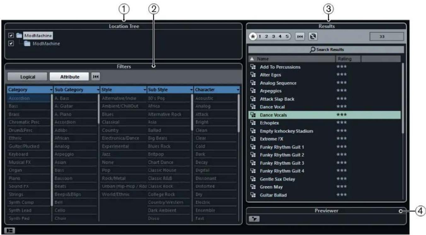Choose Electronica/Dance in Style column
This screenshot has height=235, width=426.
click(122, 138)
